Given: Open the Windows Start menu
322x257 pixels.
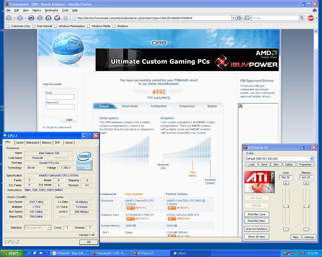Looking at the screenshot, I should click(x=12, y=253).
